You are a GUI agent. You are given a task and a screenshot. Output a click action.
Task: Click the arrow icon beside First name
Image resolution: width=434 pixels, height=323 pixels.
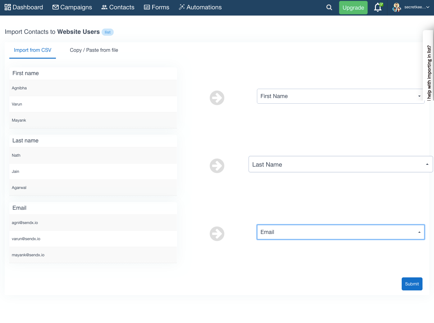[217, 98]
